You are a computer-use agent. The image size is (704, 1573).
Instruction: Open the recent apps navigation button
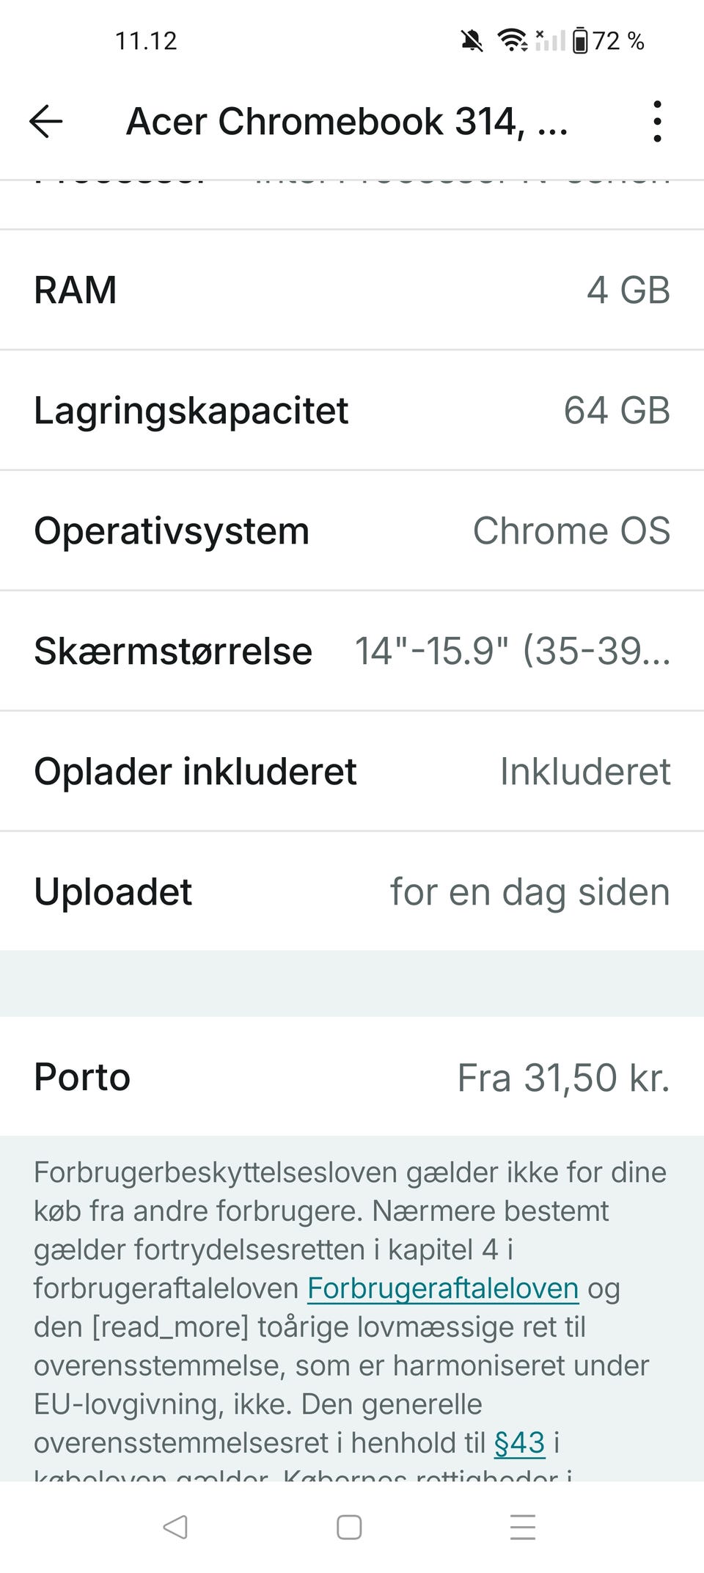pyautogui.click(x=523, y=1527)
